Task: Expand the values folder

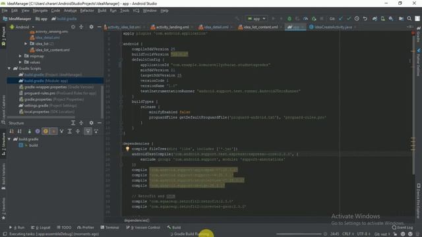Action: [x=20, y=62]
